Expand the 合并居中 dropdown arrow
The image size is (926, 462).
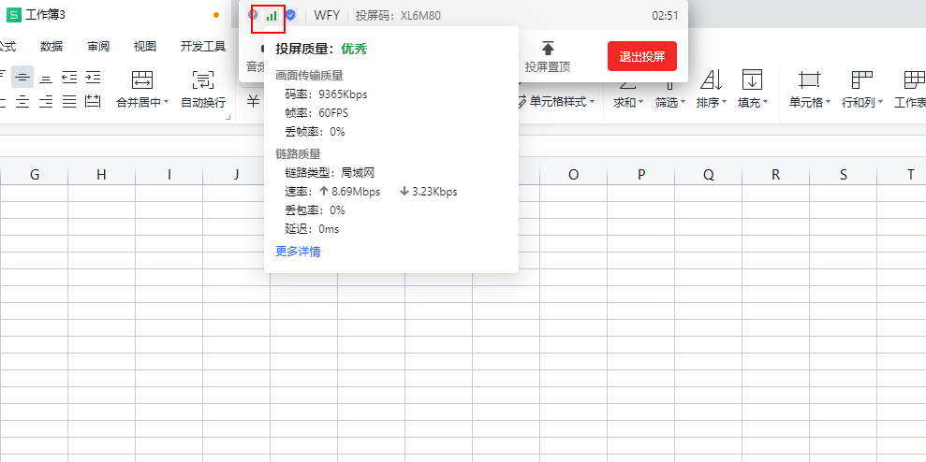click(x=166, y=102)
